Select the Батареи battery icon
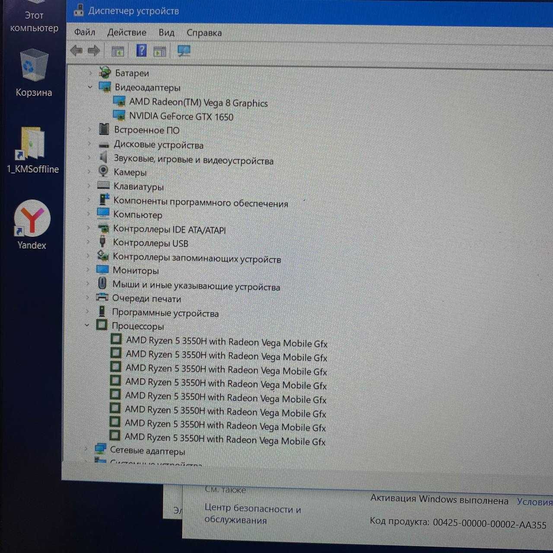The height and width of the screenshot is (553, 553). [105, 72]
